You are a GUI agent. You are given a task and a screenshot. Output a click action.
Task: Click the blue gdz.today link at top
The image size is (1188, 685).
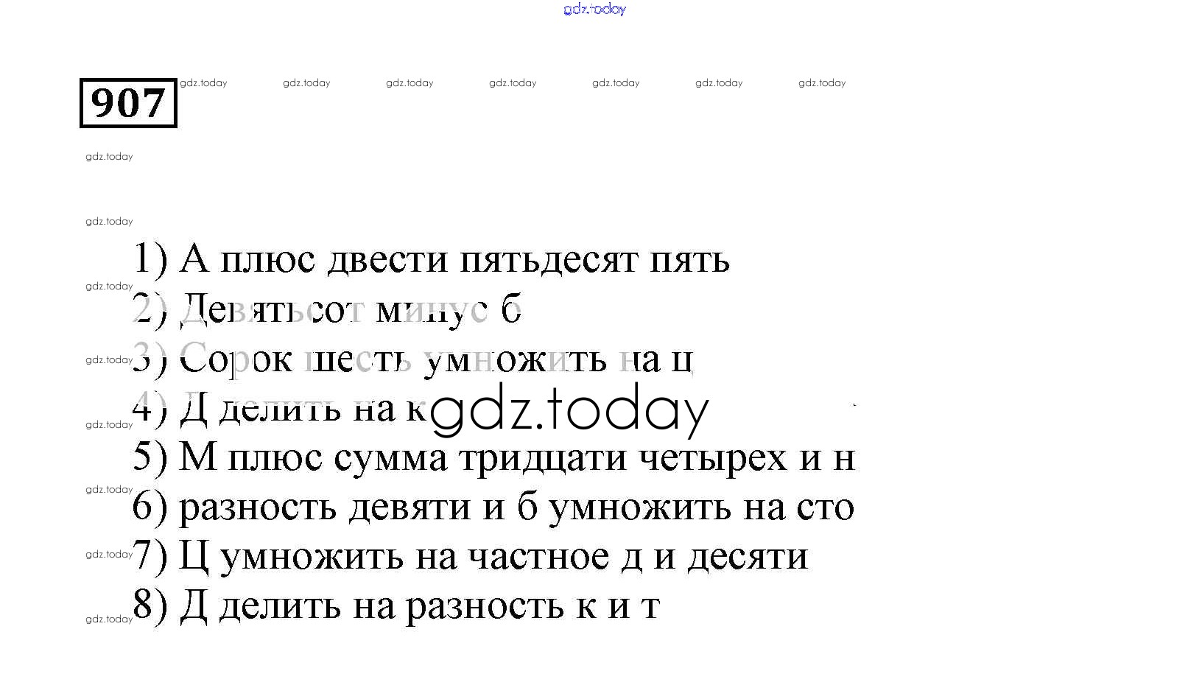coord(594,9)
